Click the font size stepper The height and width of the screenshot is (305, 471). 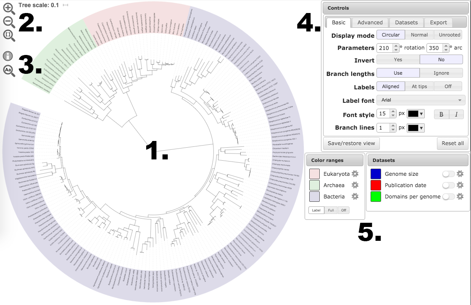tap(393, 113)
